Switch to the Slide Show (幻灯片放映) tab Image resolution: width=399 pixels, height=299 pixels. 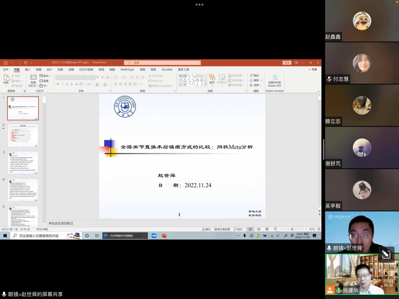click(86, 70)
